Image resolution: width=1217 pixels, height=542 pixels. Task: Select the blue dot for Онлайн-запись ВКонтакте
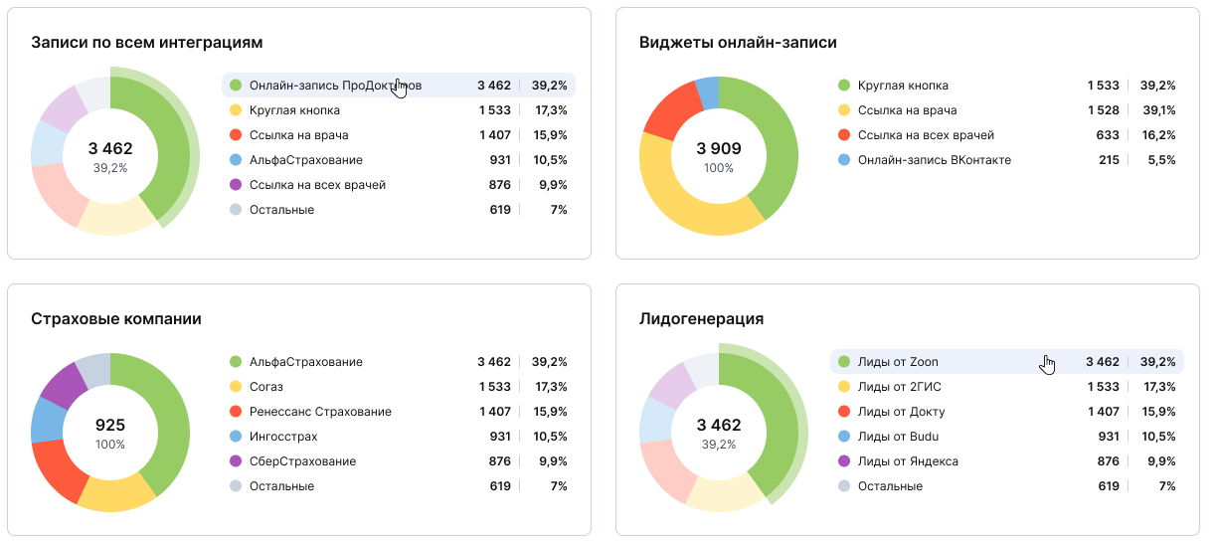pyautogui.click(x=844, y=160)
